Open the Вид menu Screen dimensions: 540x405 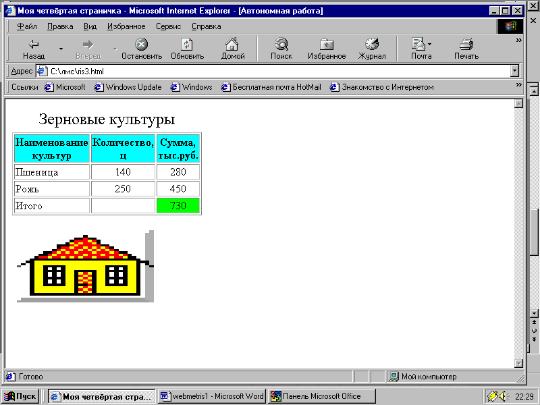click(x=90, y=26)
